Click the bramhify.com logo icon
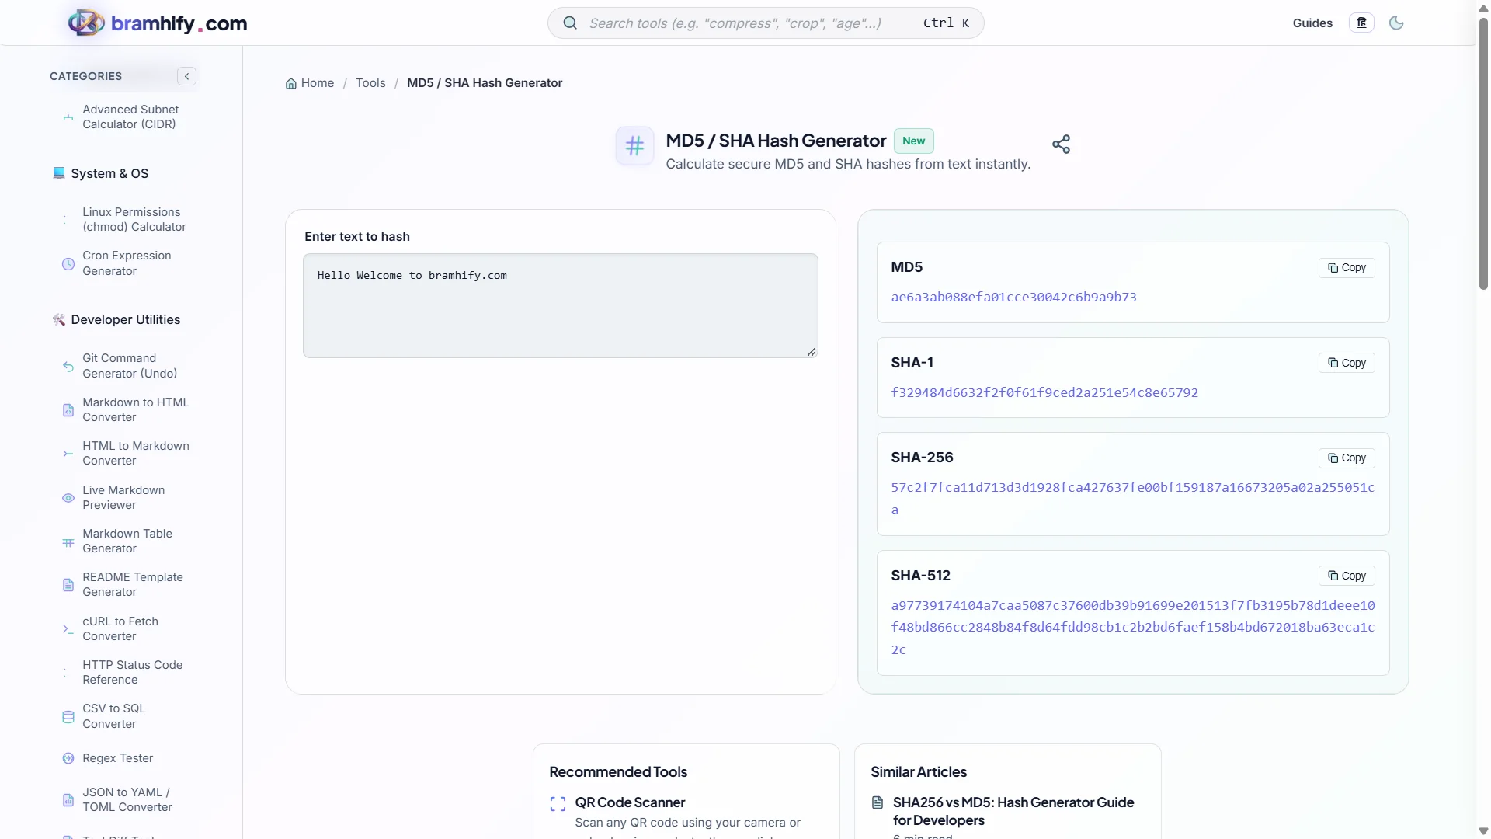Screen dimensions: 1491x839 (x=86, y=23)
